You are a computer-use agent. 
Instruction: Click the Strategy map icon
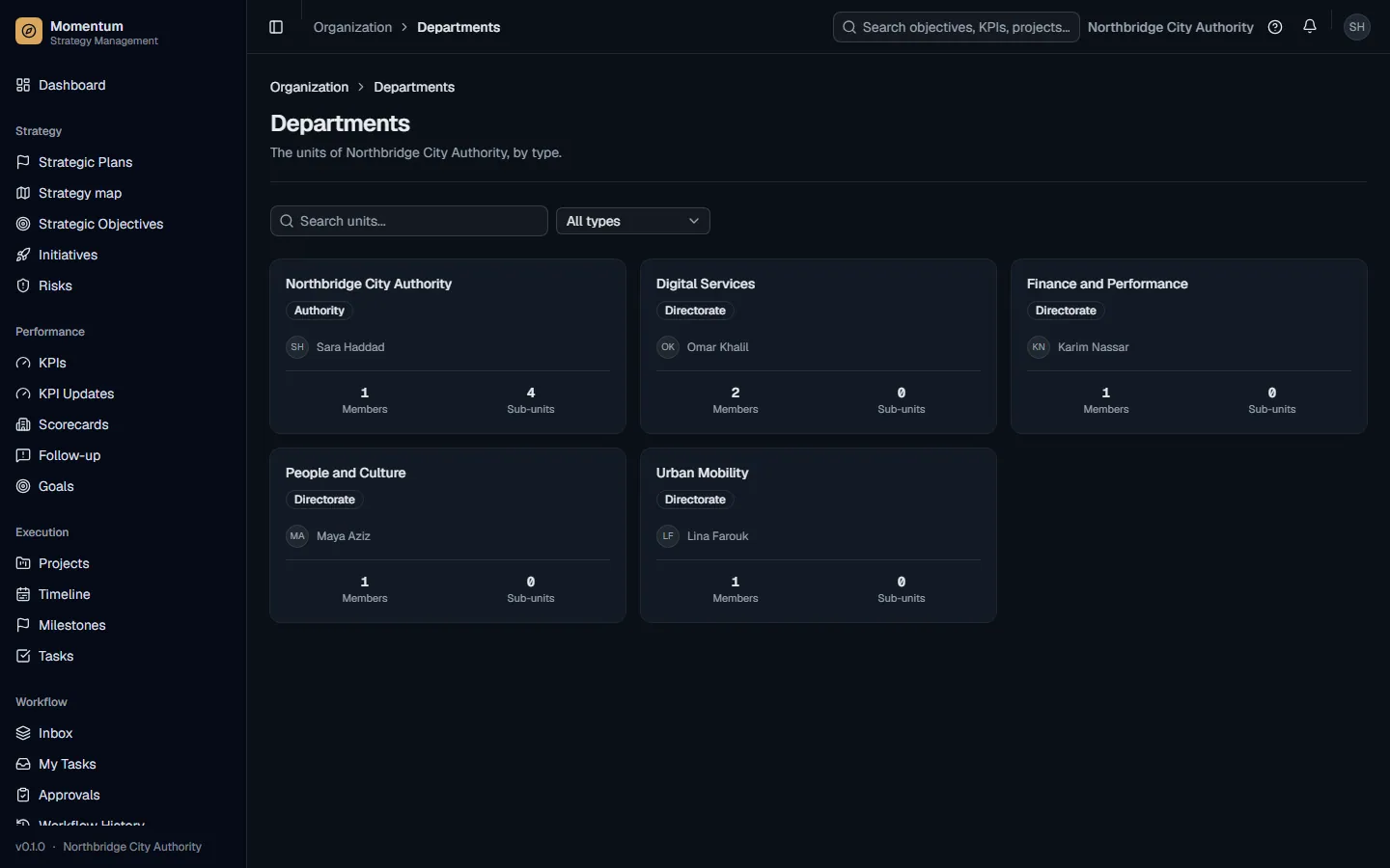(x=23, y=193)
